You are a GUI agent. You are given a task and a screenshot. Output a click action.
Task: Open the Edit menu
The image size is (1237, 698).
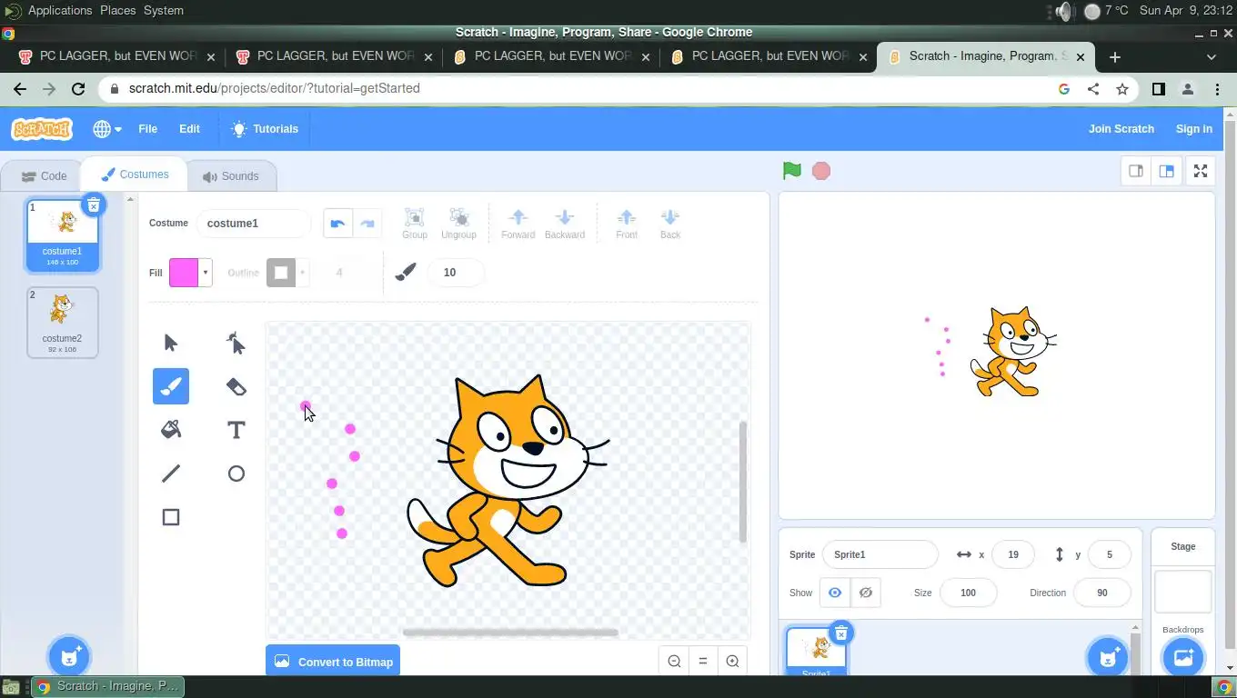[x=189, y=129]
